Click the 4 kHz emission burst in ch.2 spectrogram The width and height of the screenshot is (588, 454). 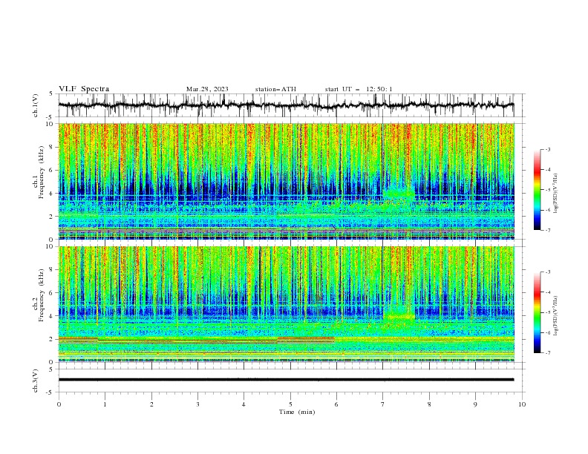(x=399, y=316)
